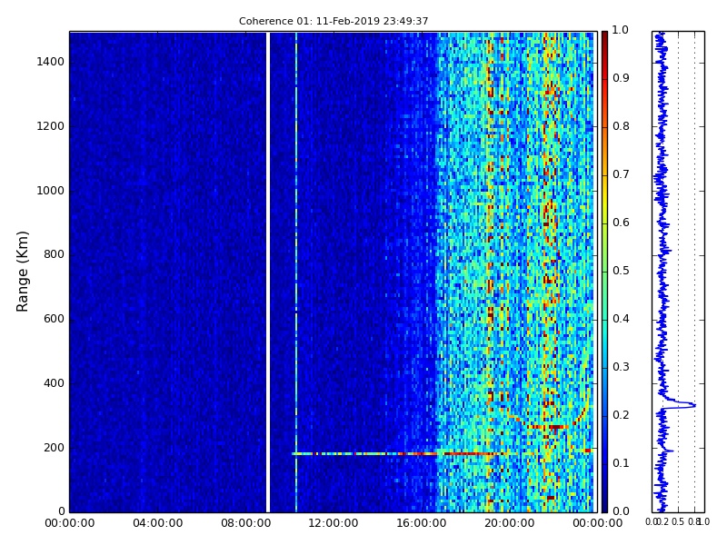The height and width of the screenshot is (545, 727).
Task: Click the colorbar label 0.5
Action: click(x=621, y=271)
